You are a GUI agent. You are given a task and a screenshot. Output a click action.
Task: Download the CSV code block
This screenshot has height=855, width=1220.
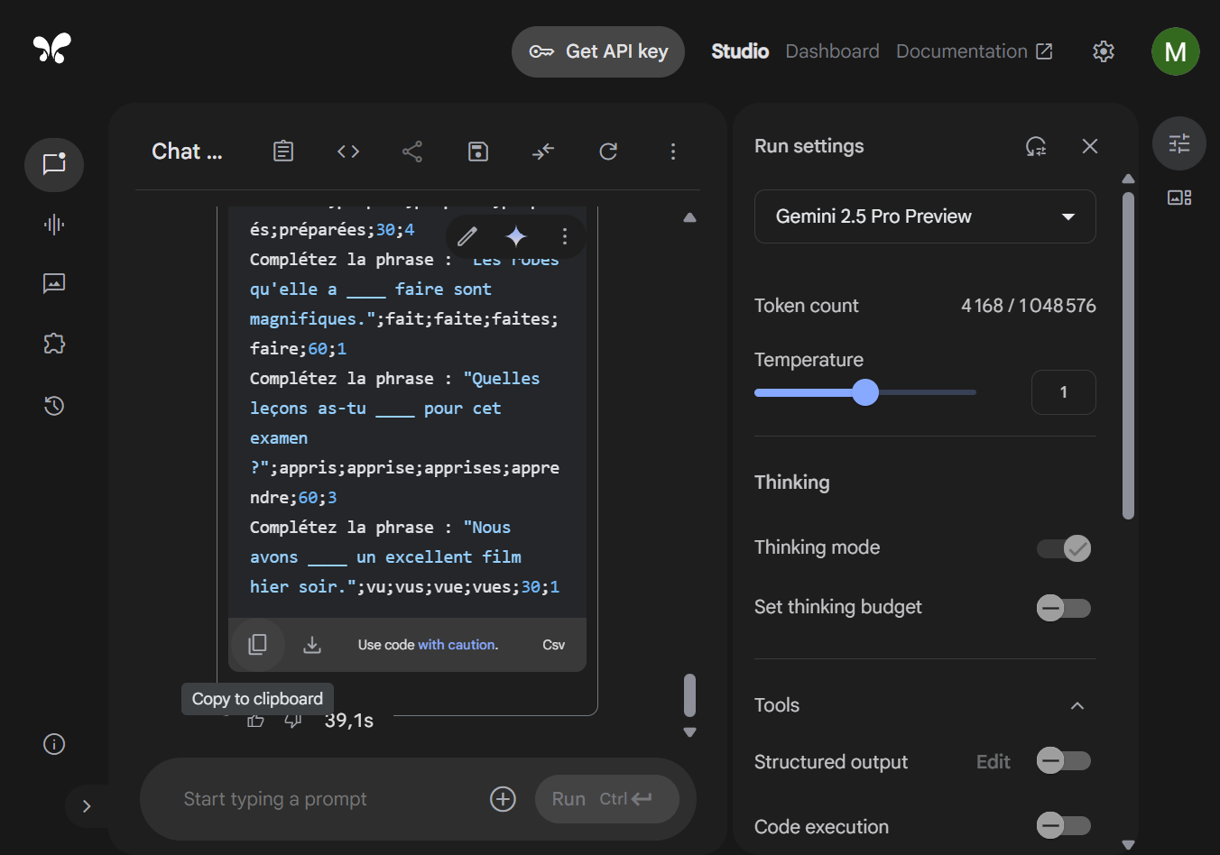tap(312, 645)
